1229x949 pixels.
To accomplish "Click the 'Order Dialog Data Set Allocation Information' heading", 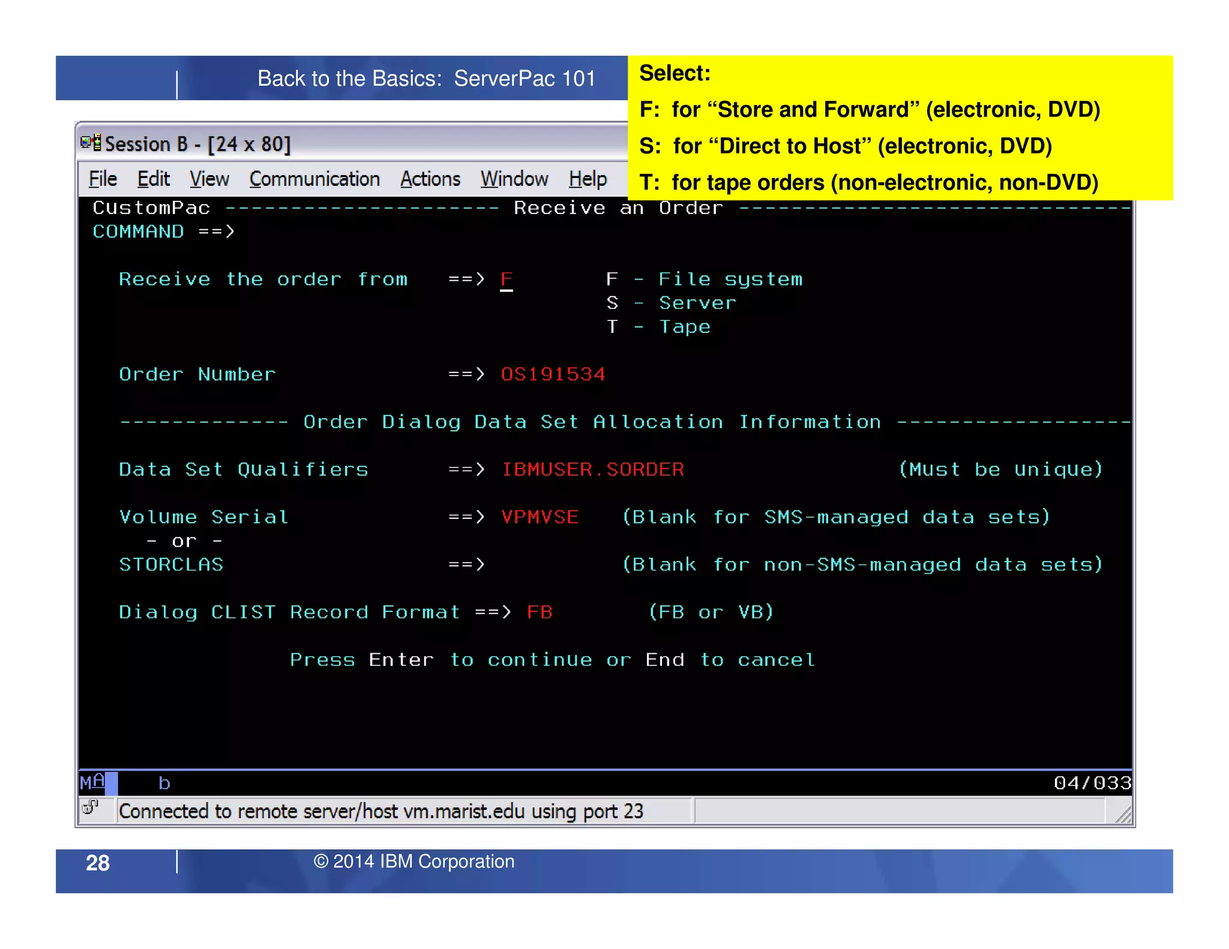I will (x=592, y=422).
